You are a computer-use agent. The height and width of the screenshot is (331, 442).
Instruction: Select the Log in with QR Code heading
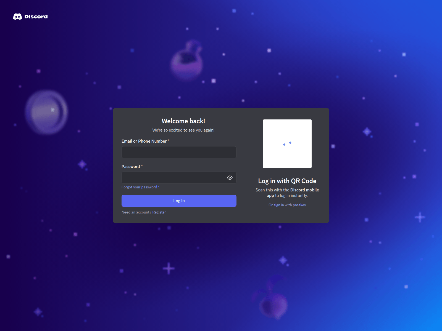pyautogui.click(x=287, y=181)
